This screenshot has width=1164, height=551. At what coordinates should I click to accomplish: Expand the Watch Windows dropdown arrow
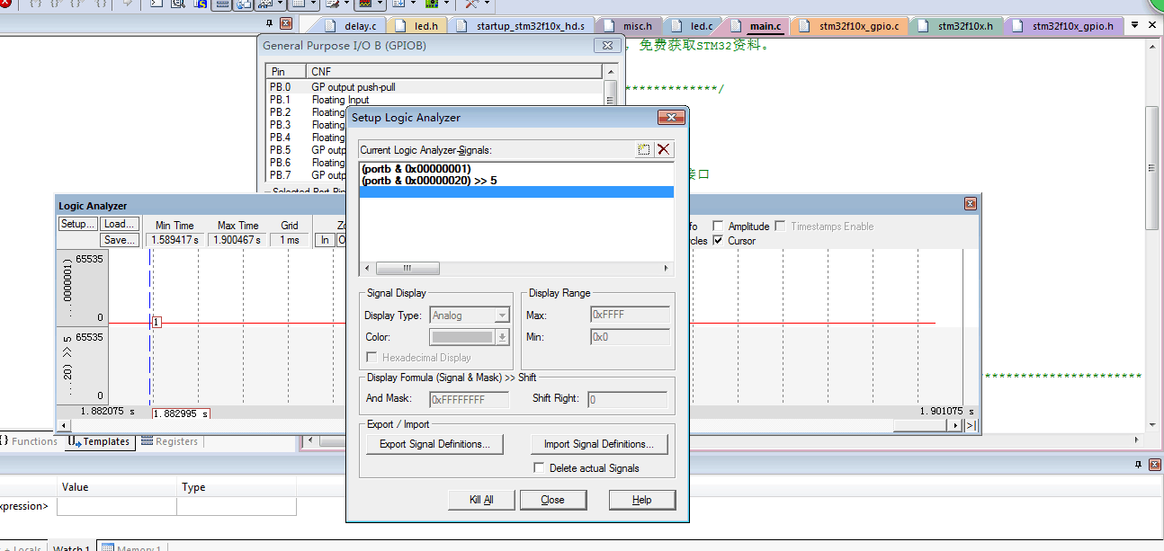click(281, 4)
